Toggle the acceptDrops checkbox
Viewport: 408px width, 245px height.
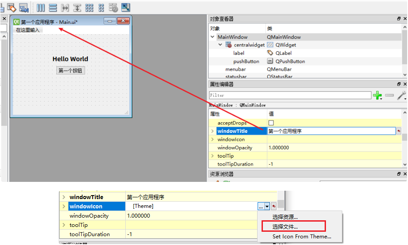[271, 123]
